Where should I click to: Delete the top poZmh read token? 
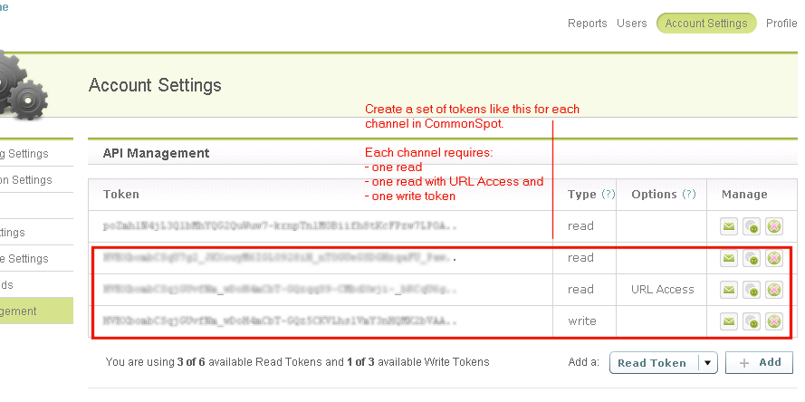[774, 227]
